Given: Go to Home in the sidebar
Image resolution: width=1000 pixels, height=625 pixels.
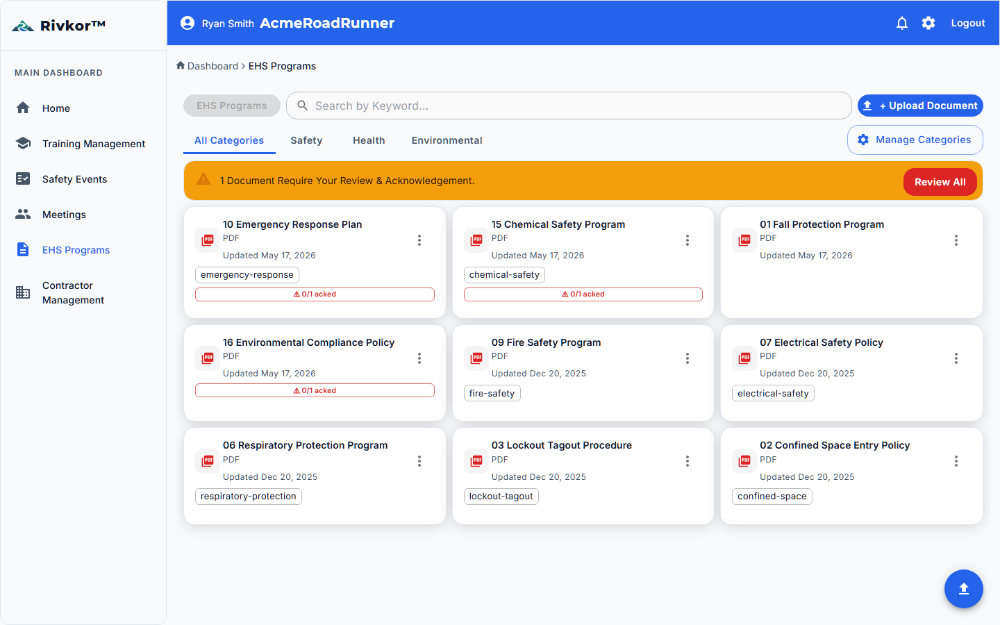Looking at the screenshot, I should pyautogui.click(x=83, y=108).
